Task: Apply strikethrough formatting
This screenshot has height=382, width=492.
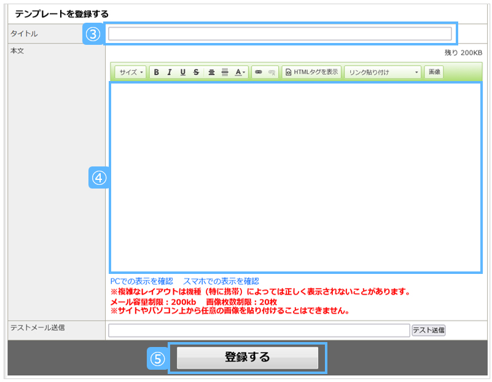Action: pos(196,72)
